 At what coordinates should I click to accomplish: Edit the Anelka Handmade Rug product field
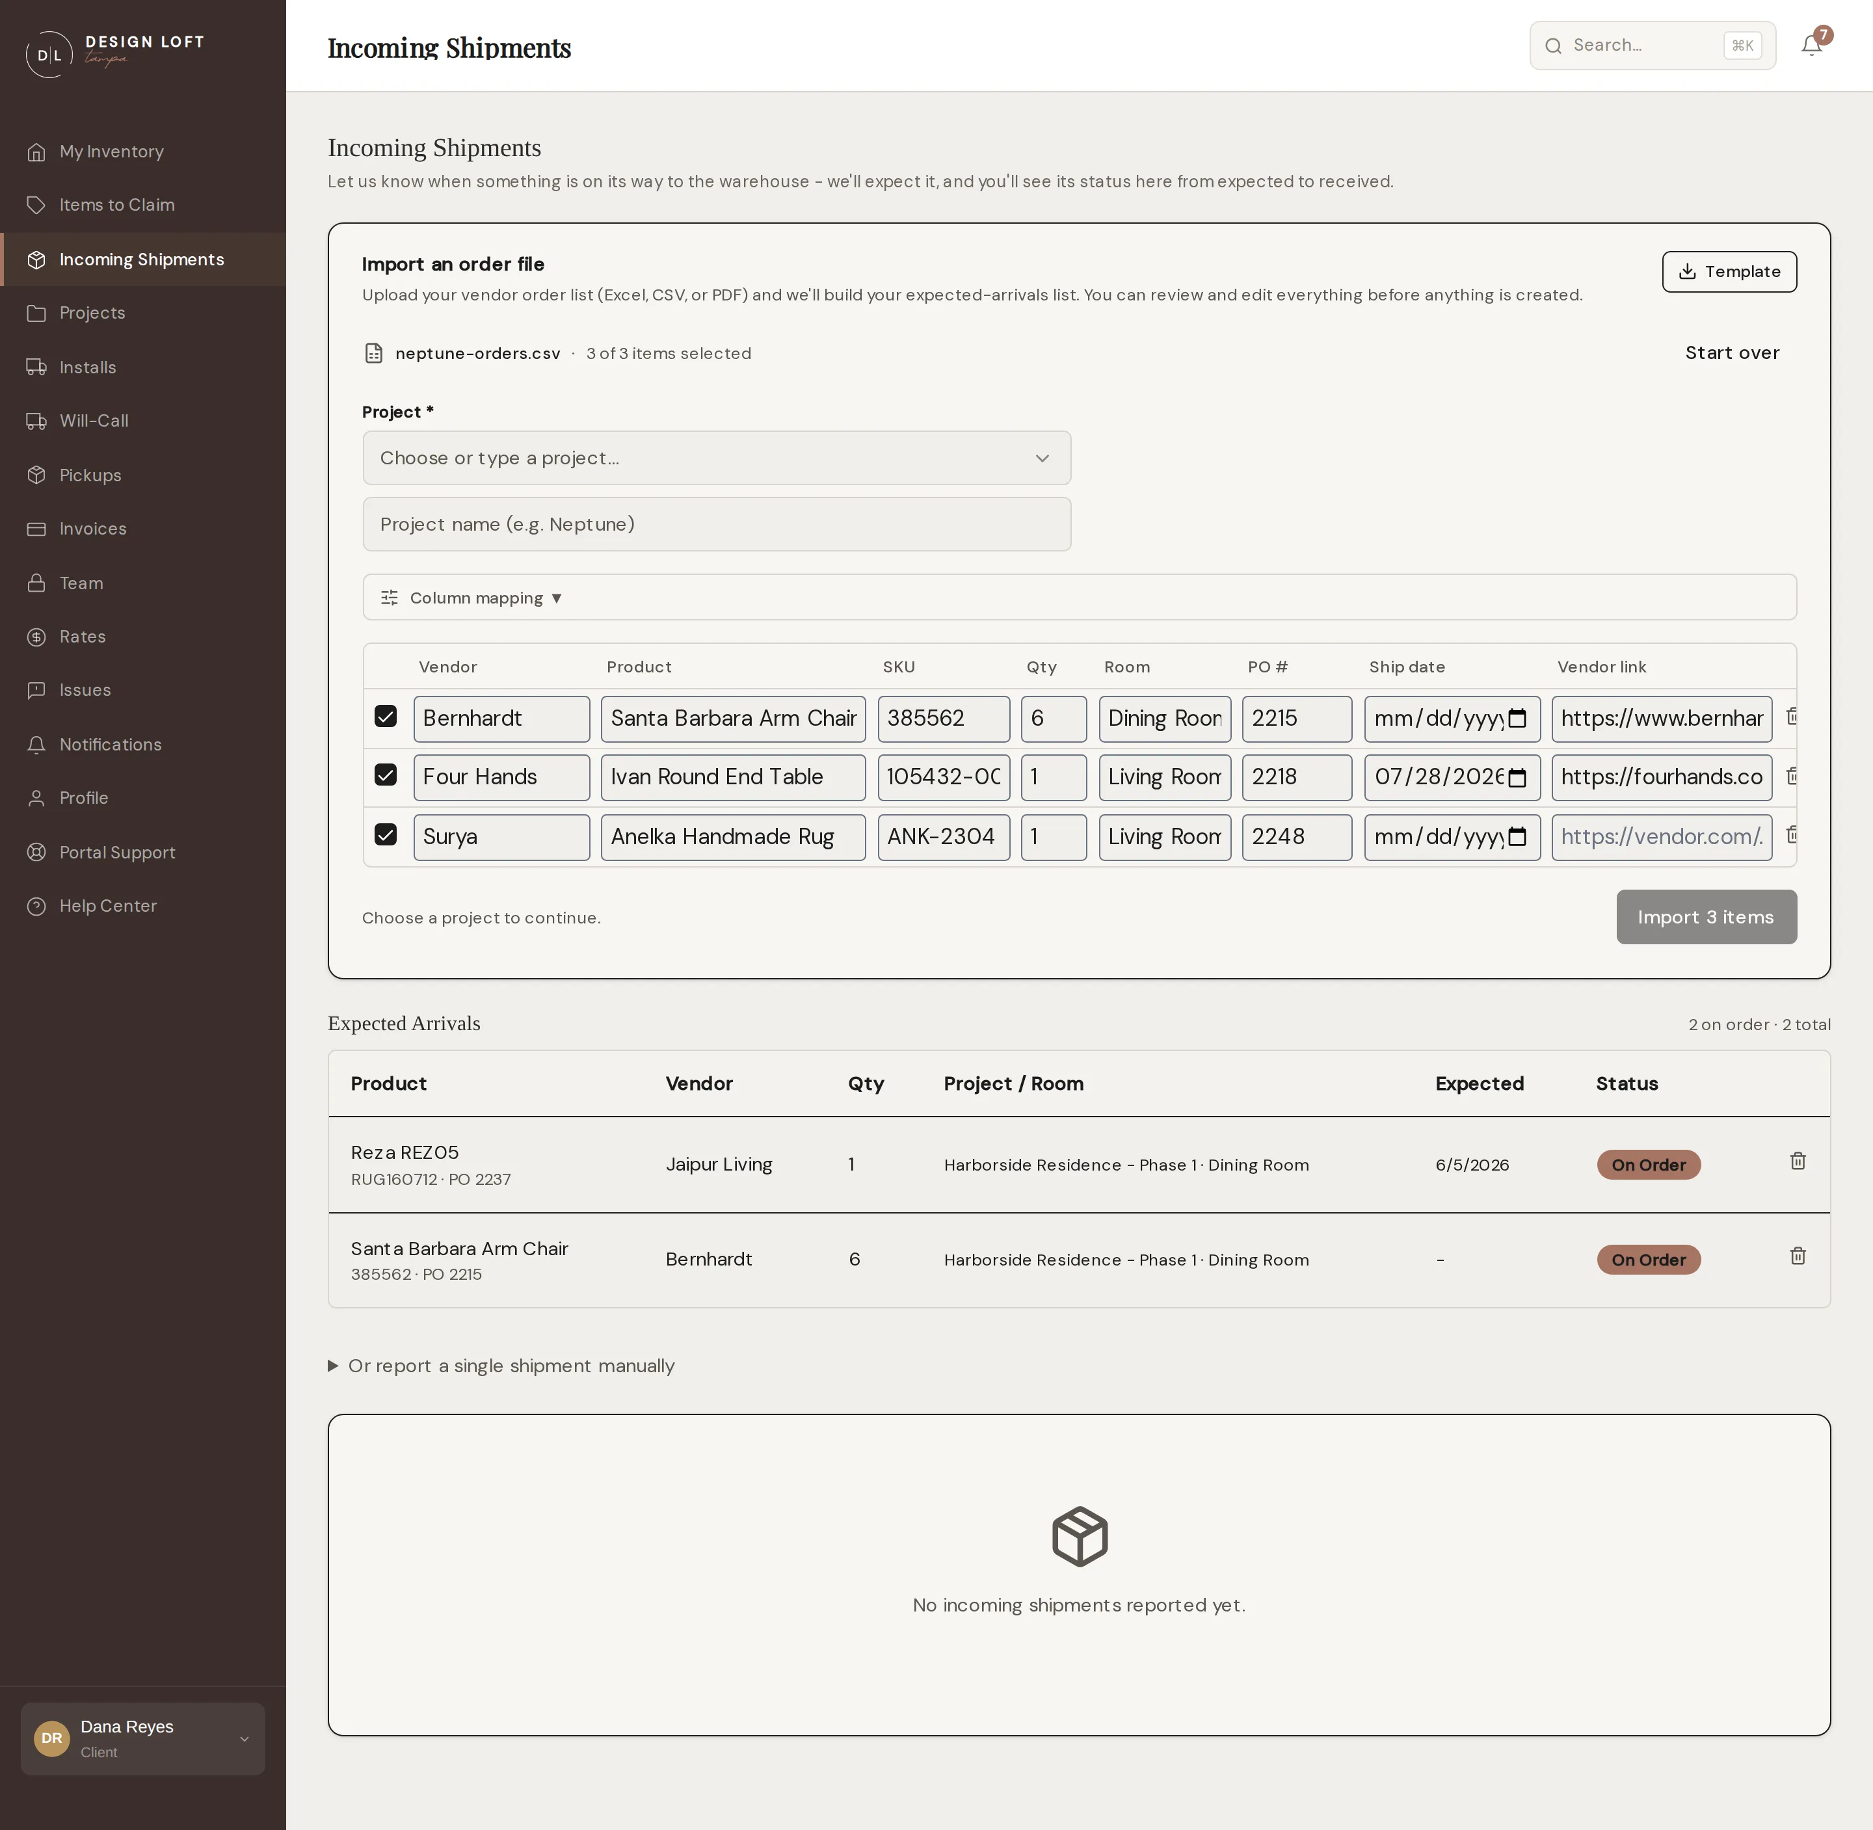[x=733, y=837]
